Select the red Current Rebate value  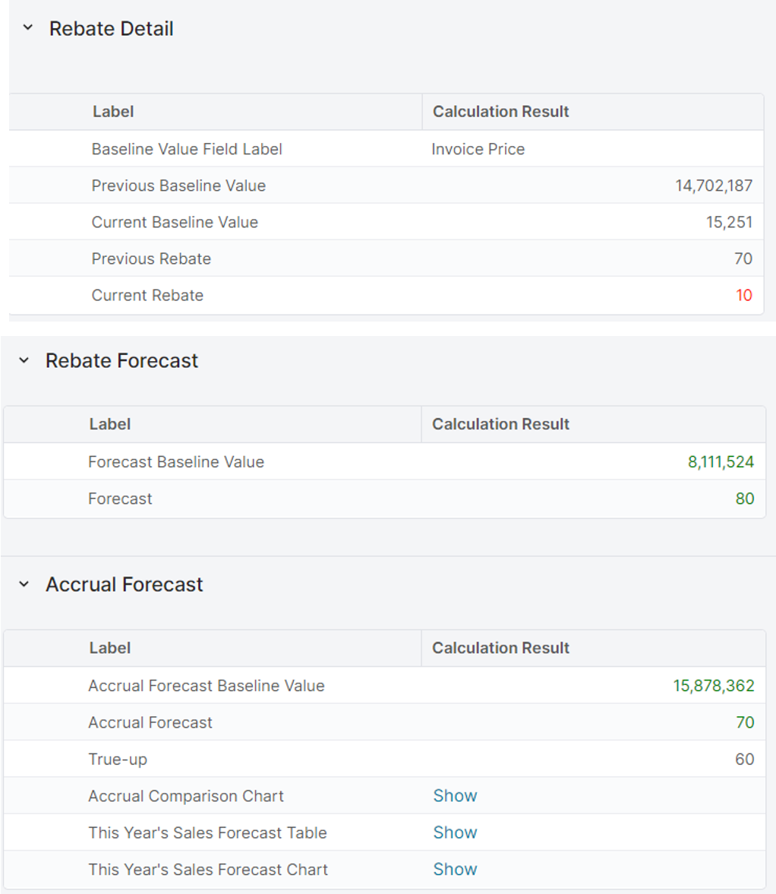pyautogui.click(x=743, y=296)
